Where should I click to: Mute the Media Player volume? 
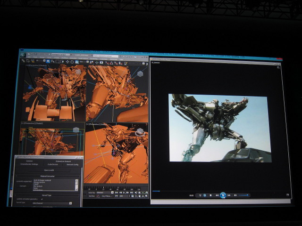[235, 195]
